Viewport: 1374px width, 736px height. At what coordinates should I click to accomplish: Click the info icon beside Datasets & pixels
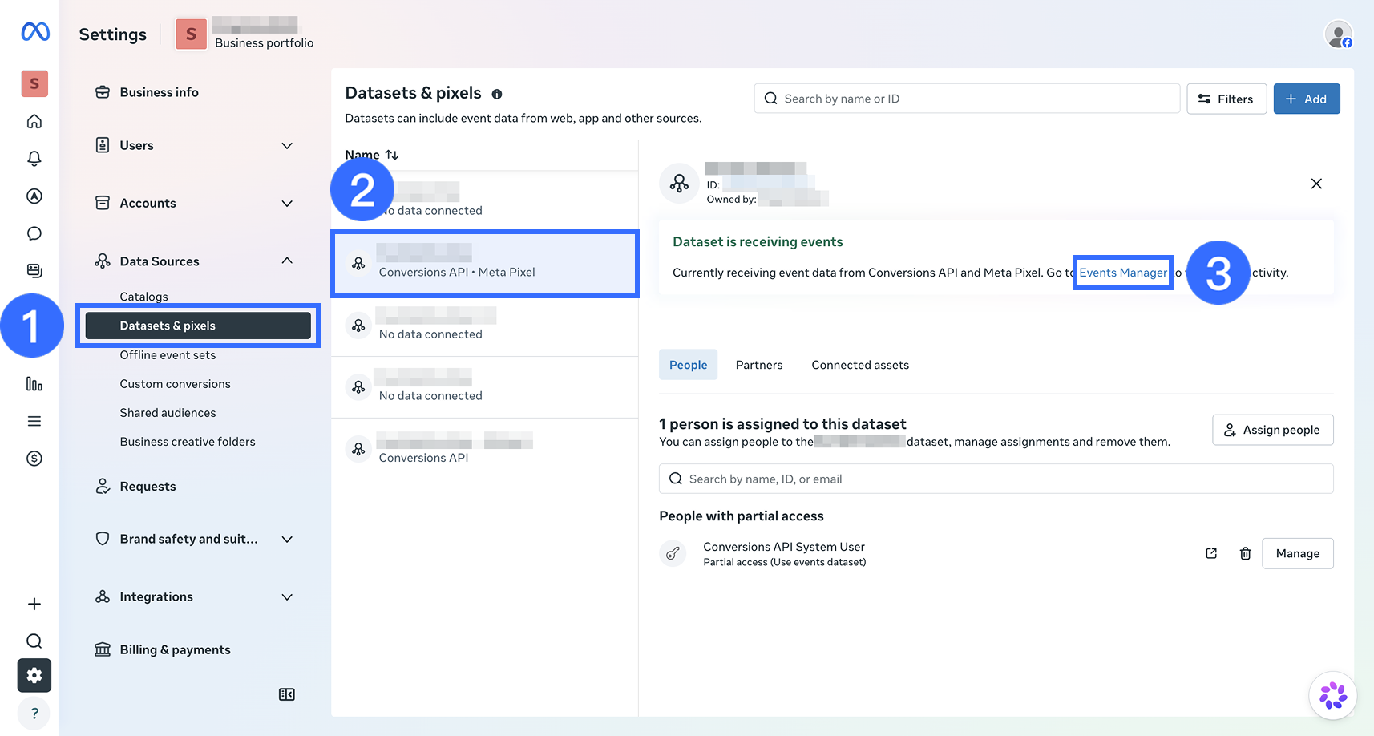pos(497,94)
